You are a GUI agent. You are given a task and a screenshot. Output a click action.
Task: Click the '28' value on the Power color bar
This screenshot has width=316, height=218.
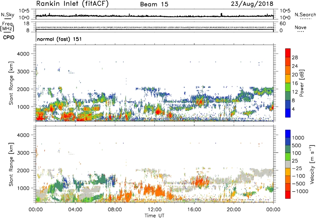pyautogui.click(x=295, y=57)
